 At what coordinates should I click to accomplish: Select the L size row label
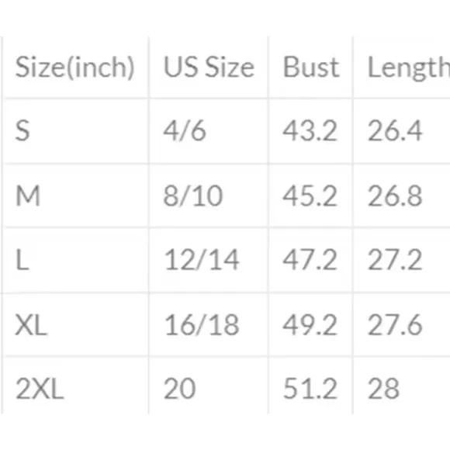(22, 260)
